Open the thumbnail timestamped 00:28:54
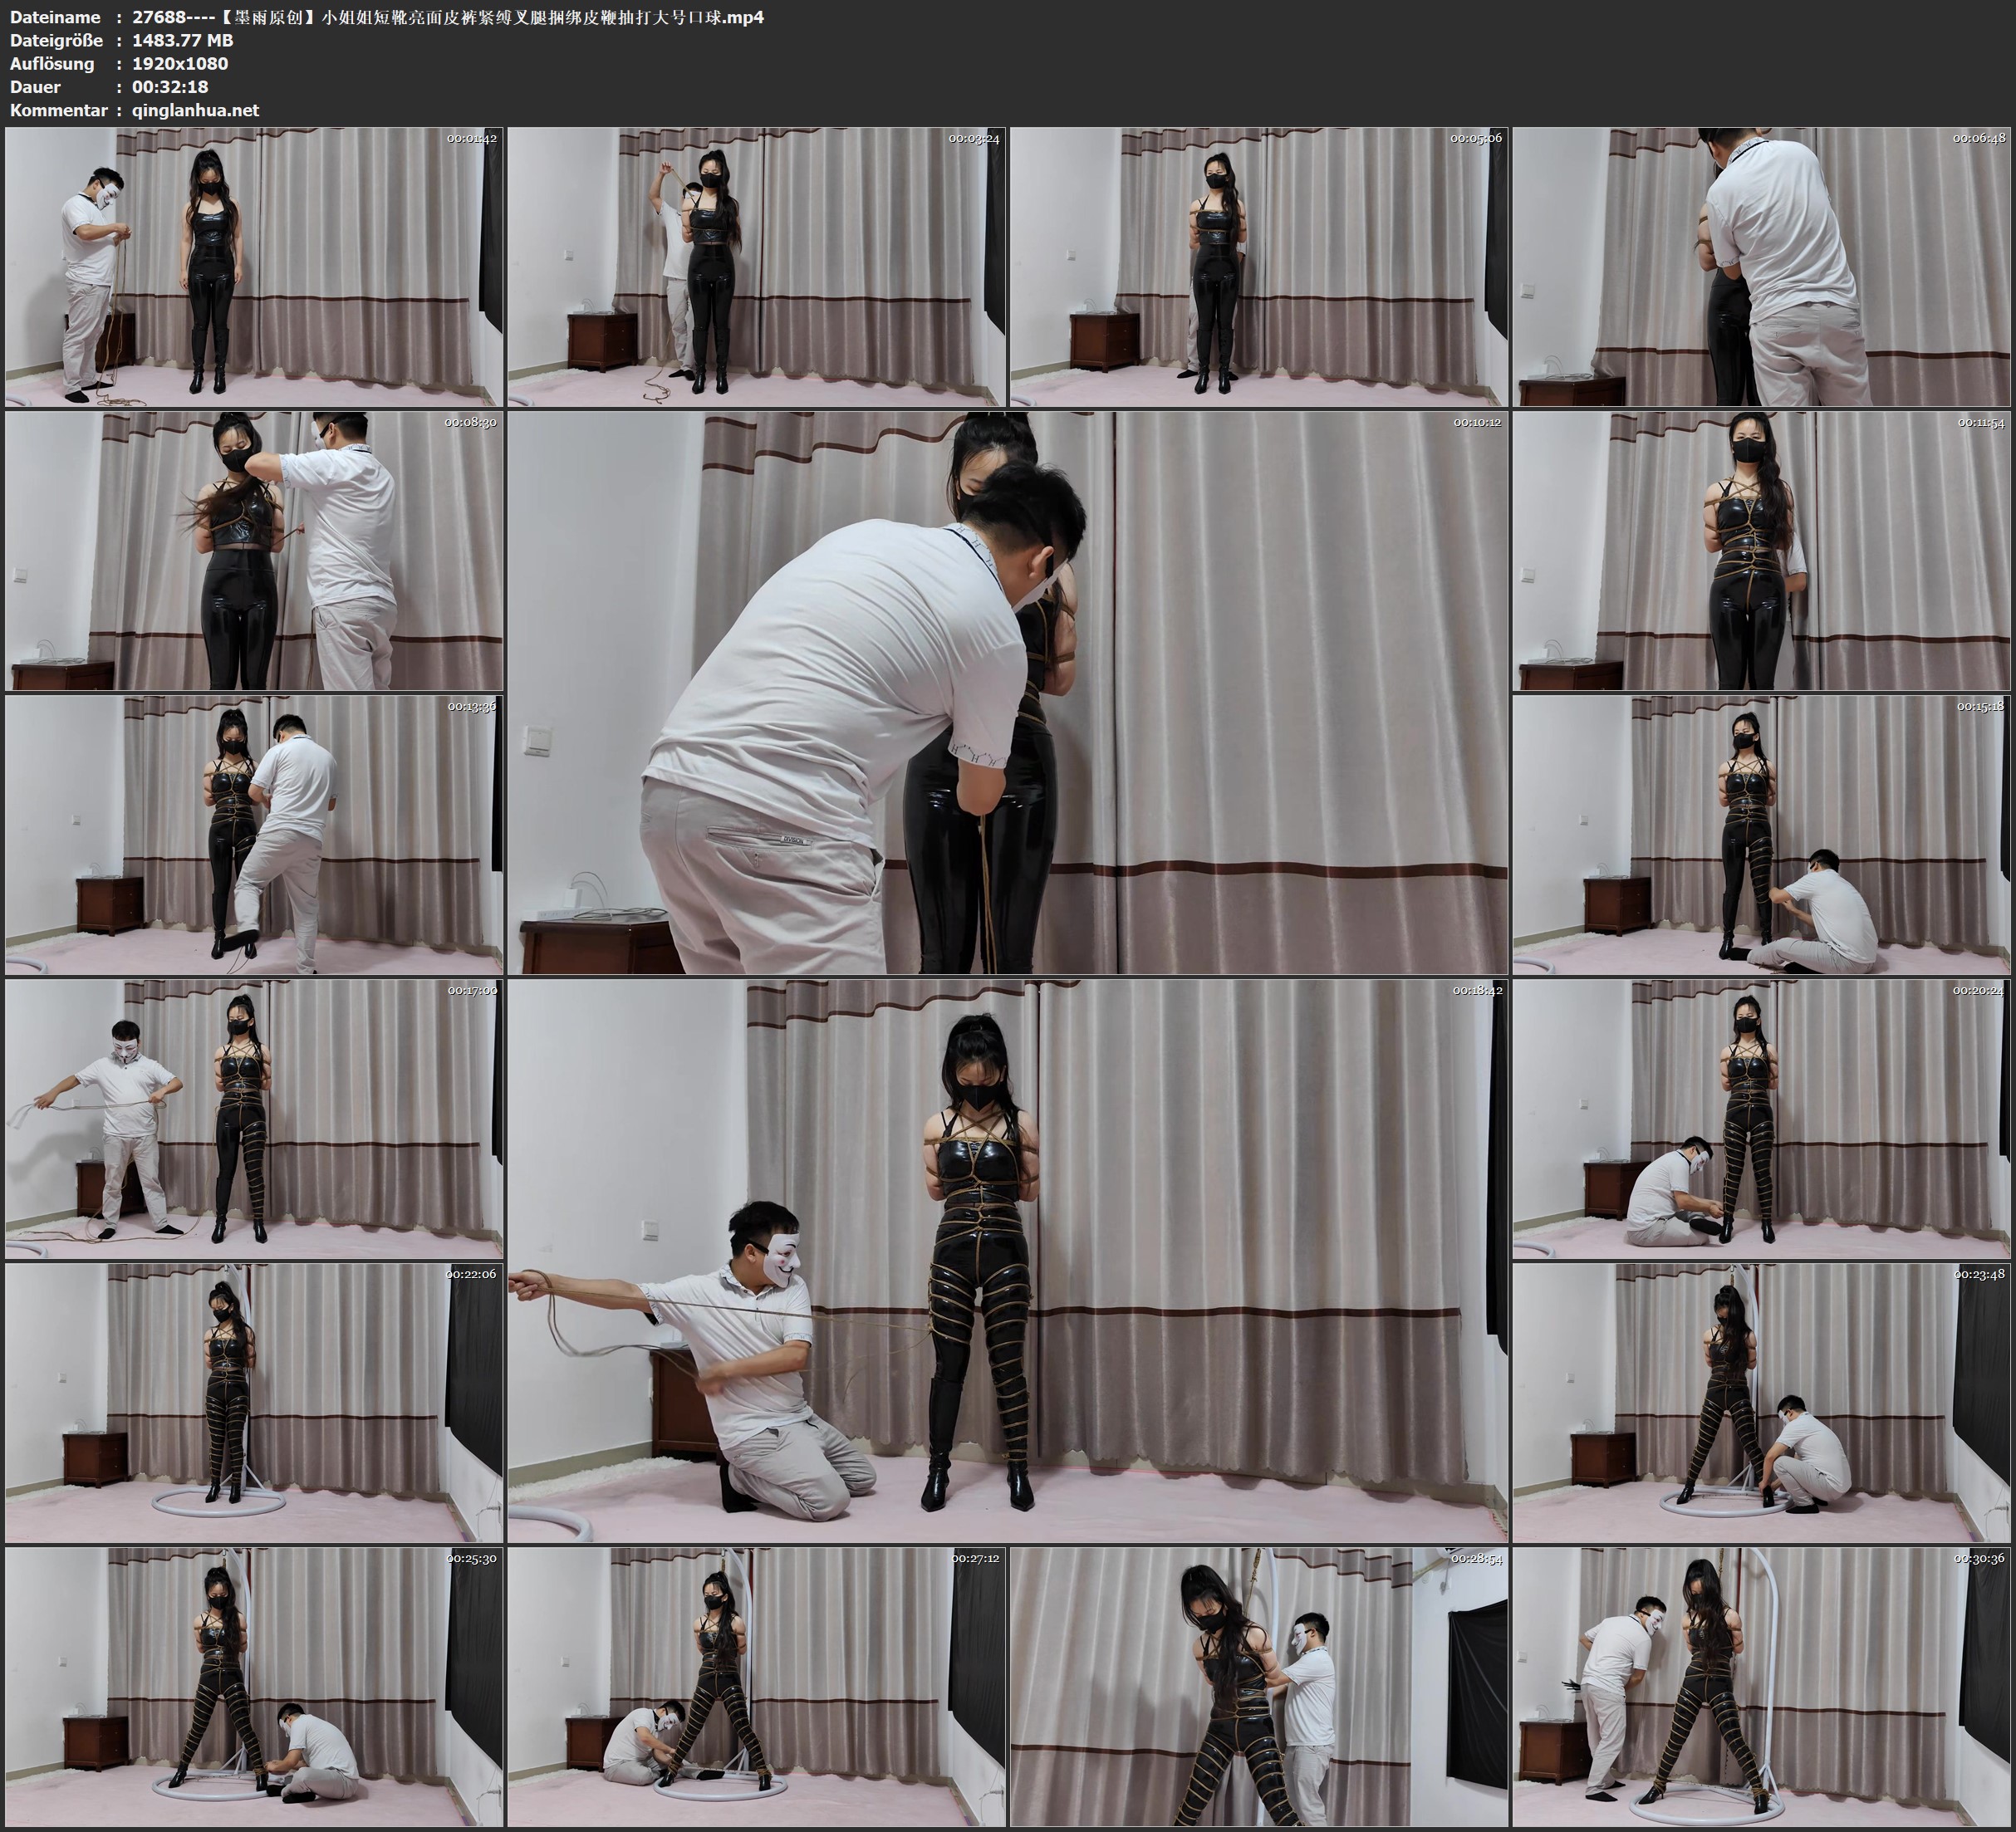The image size is (2016, 1832). pos(1259,1687)
